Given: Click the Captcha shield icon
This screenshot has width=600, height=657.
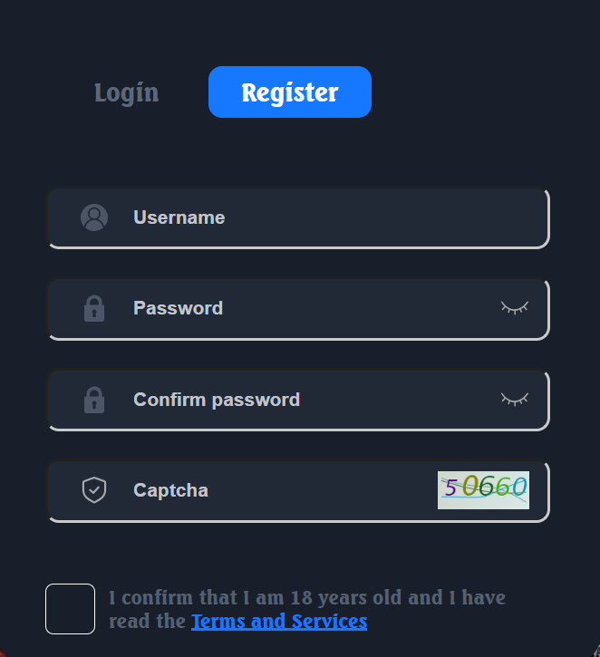Looking at the screenshot, I should (x=94, y=490).
